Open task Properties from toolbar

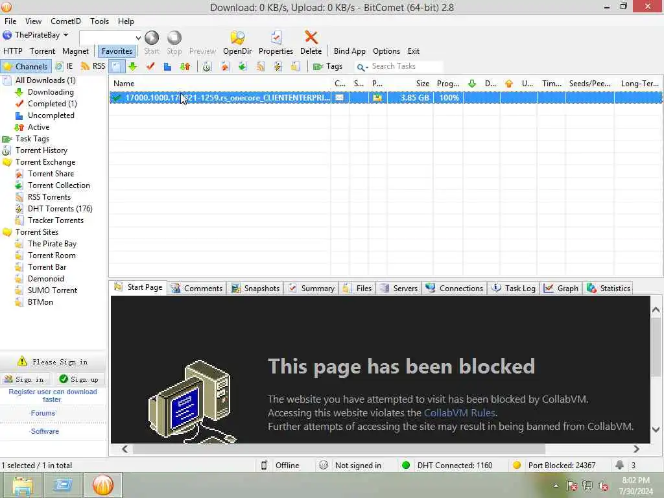tap(276, 43)
